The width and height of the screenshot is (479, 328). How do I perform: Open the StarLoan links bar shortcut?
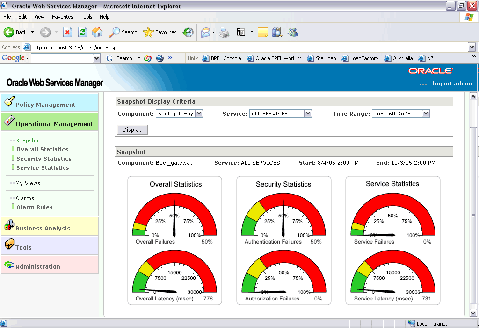[322, 58]
